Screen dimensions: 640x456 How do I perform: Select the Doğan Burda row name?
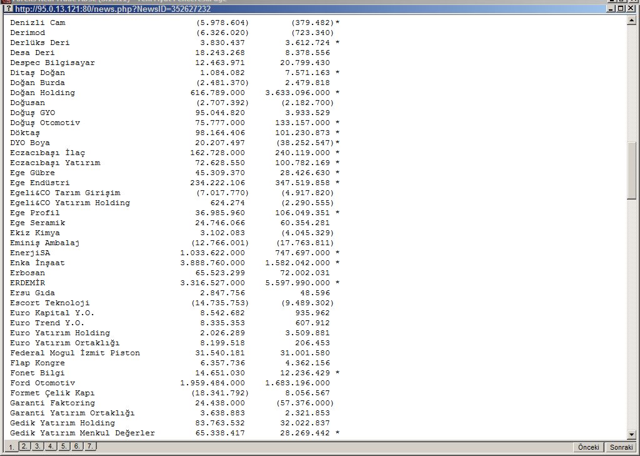click(x=37, y=83)
